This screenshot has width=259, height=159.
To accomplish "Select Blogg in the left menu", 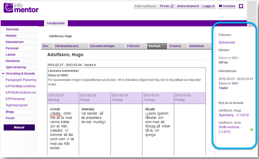I will point(9,112).
